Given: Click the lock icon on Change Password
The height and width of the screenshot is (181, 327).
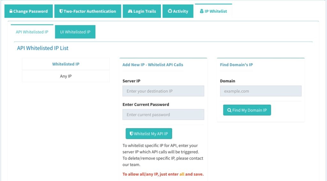Looking at the screenshot, I should [x=11, y=11].
